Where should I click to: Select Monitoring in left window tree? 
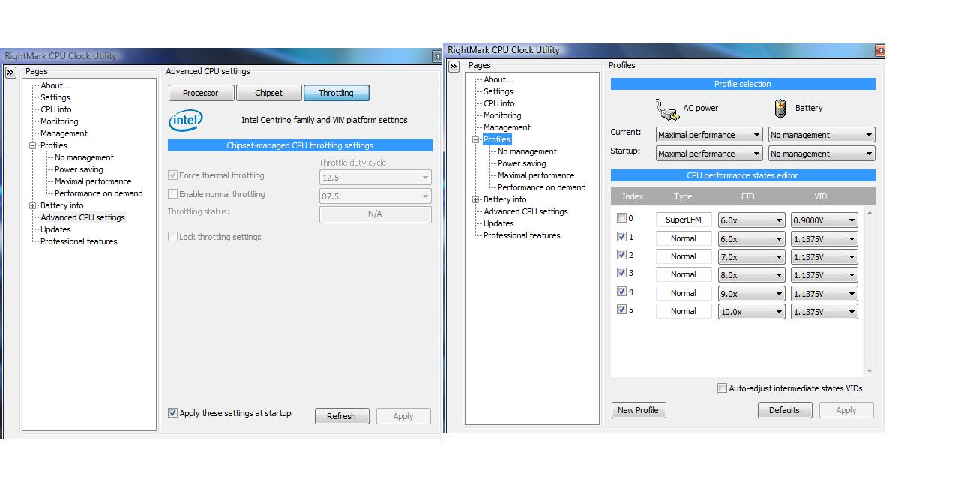coord(59,121)
